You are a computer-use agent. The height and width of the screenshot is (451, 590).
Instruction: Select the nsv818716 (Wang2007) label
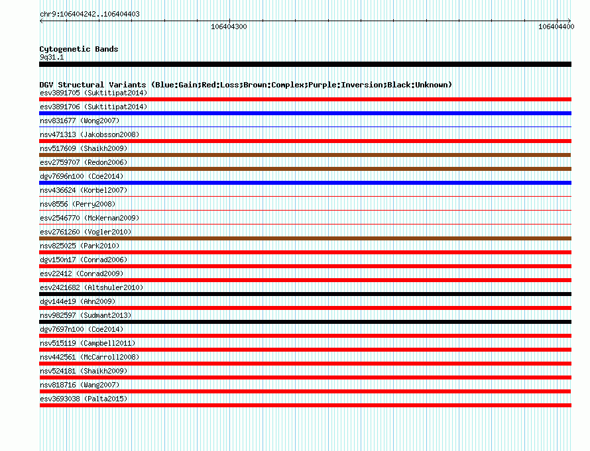80,385
